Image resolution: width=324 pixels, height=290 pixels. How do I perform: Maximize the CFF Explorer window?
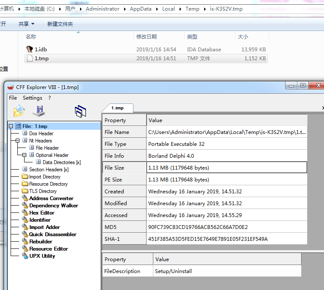pyautogui.click(x=303, y=85)
